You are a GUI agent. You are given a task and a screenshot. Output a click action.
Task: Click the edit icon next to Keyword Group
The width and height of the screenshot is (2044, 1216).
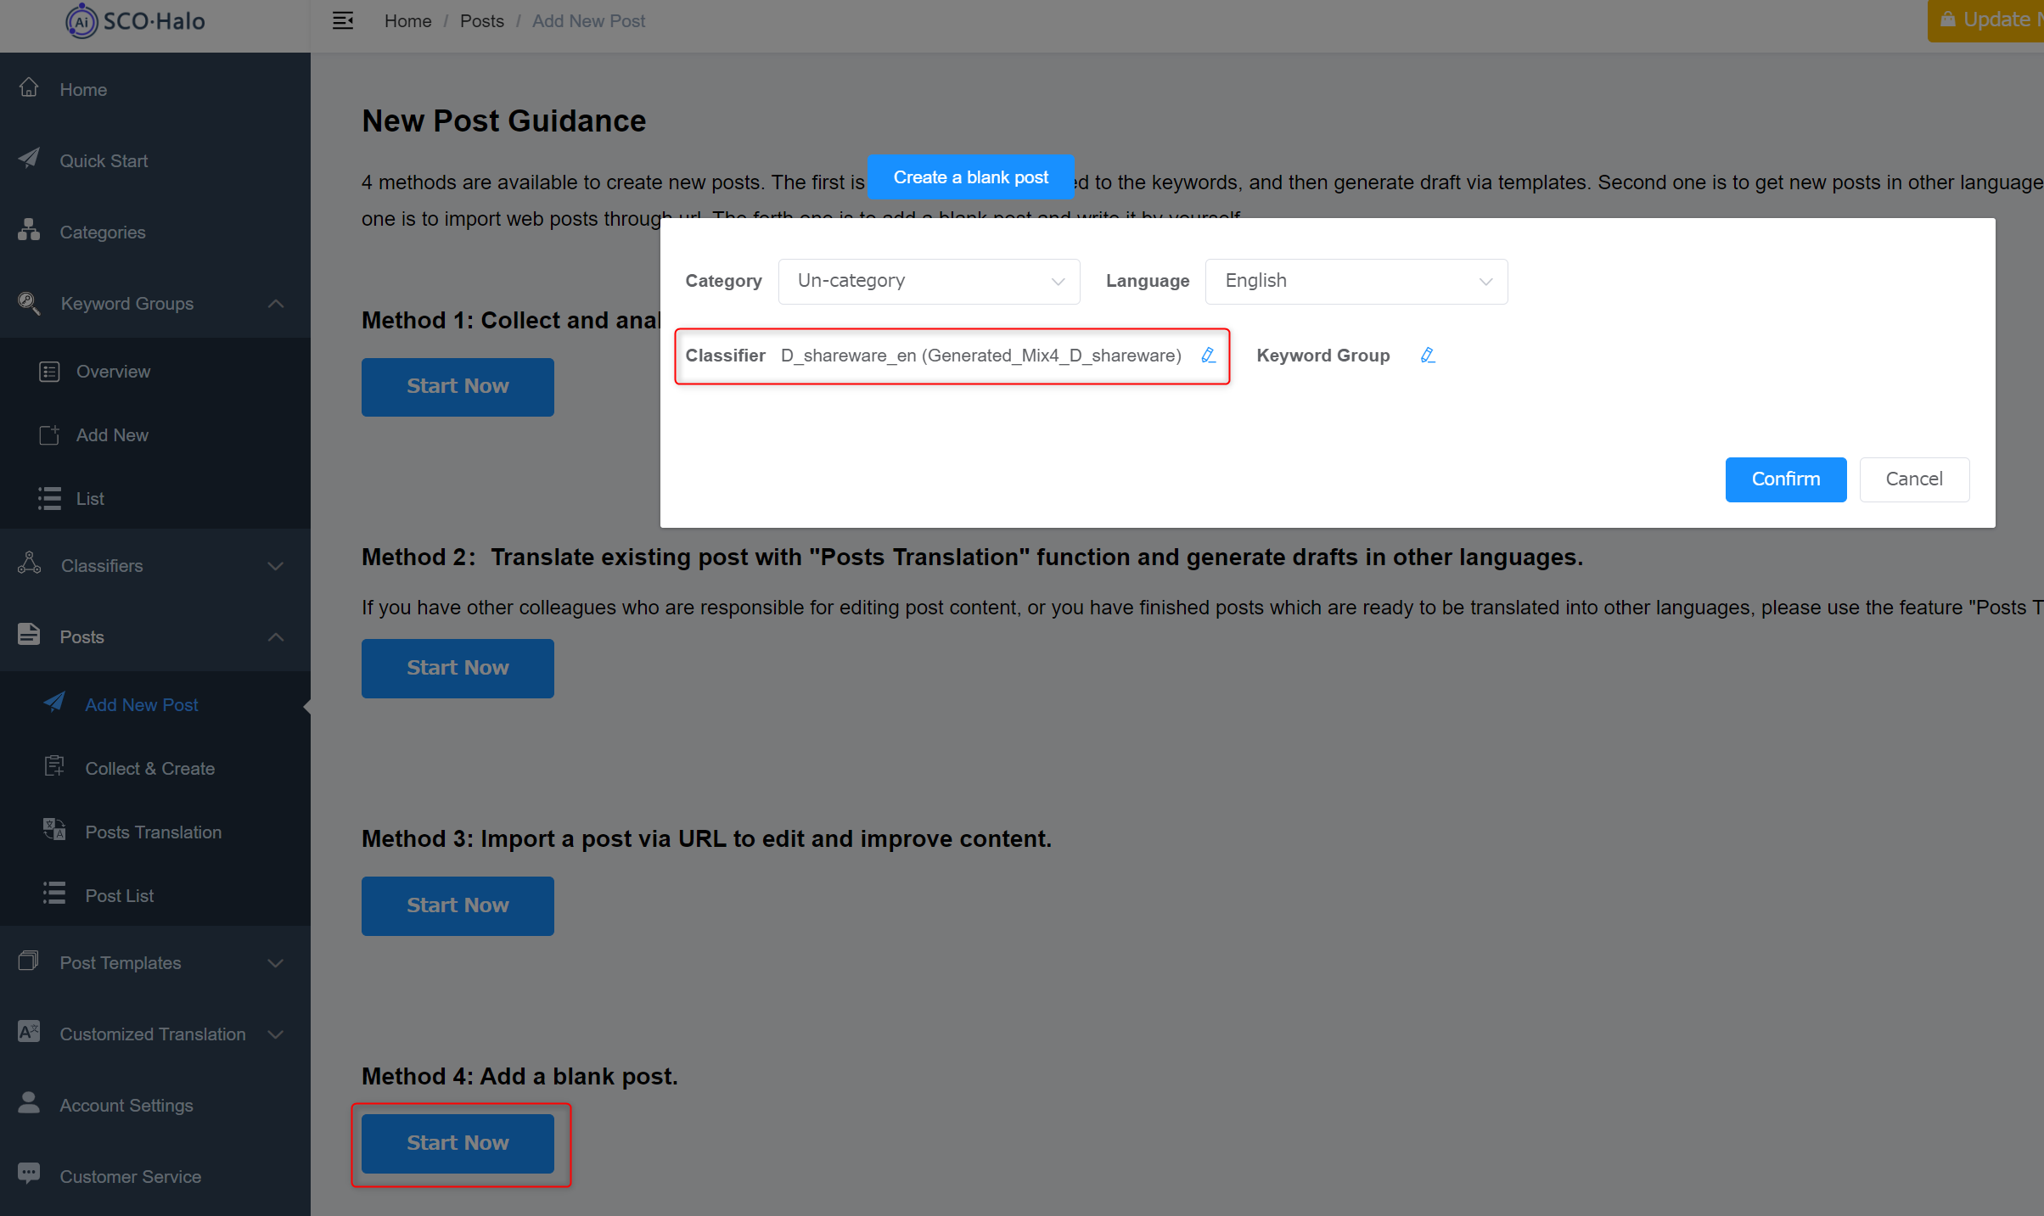[1428, 355]
